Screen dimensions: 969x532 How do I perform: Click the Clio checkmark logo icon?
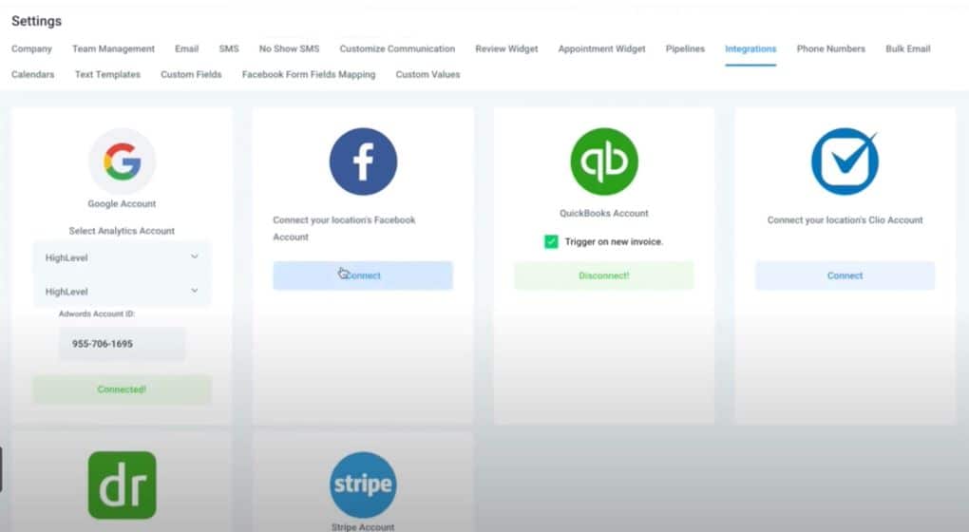(x=845, y=161)
